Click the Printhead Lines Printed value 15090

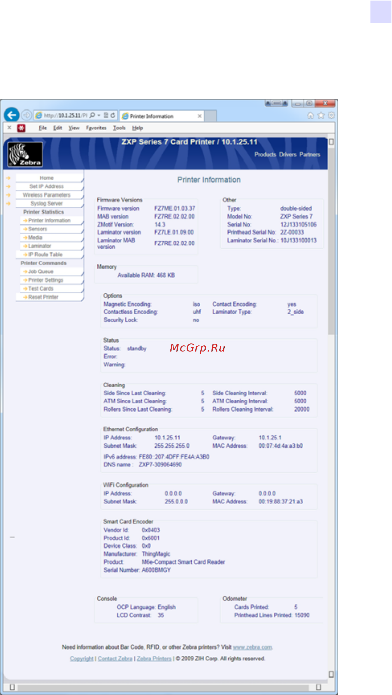pos(302,615)
